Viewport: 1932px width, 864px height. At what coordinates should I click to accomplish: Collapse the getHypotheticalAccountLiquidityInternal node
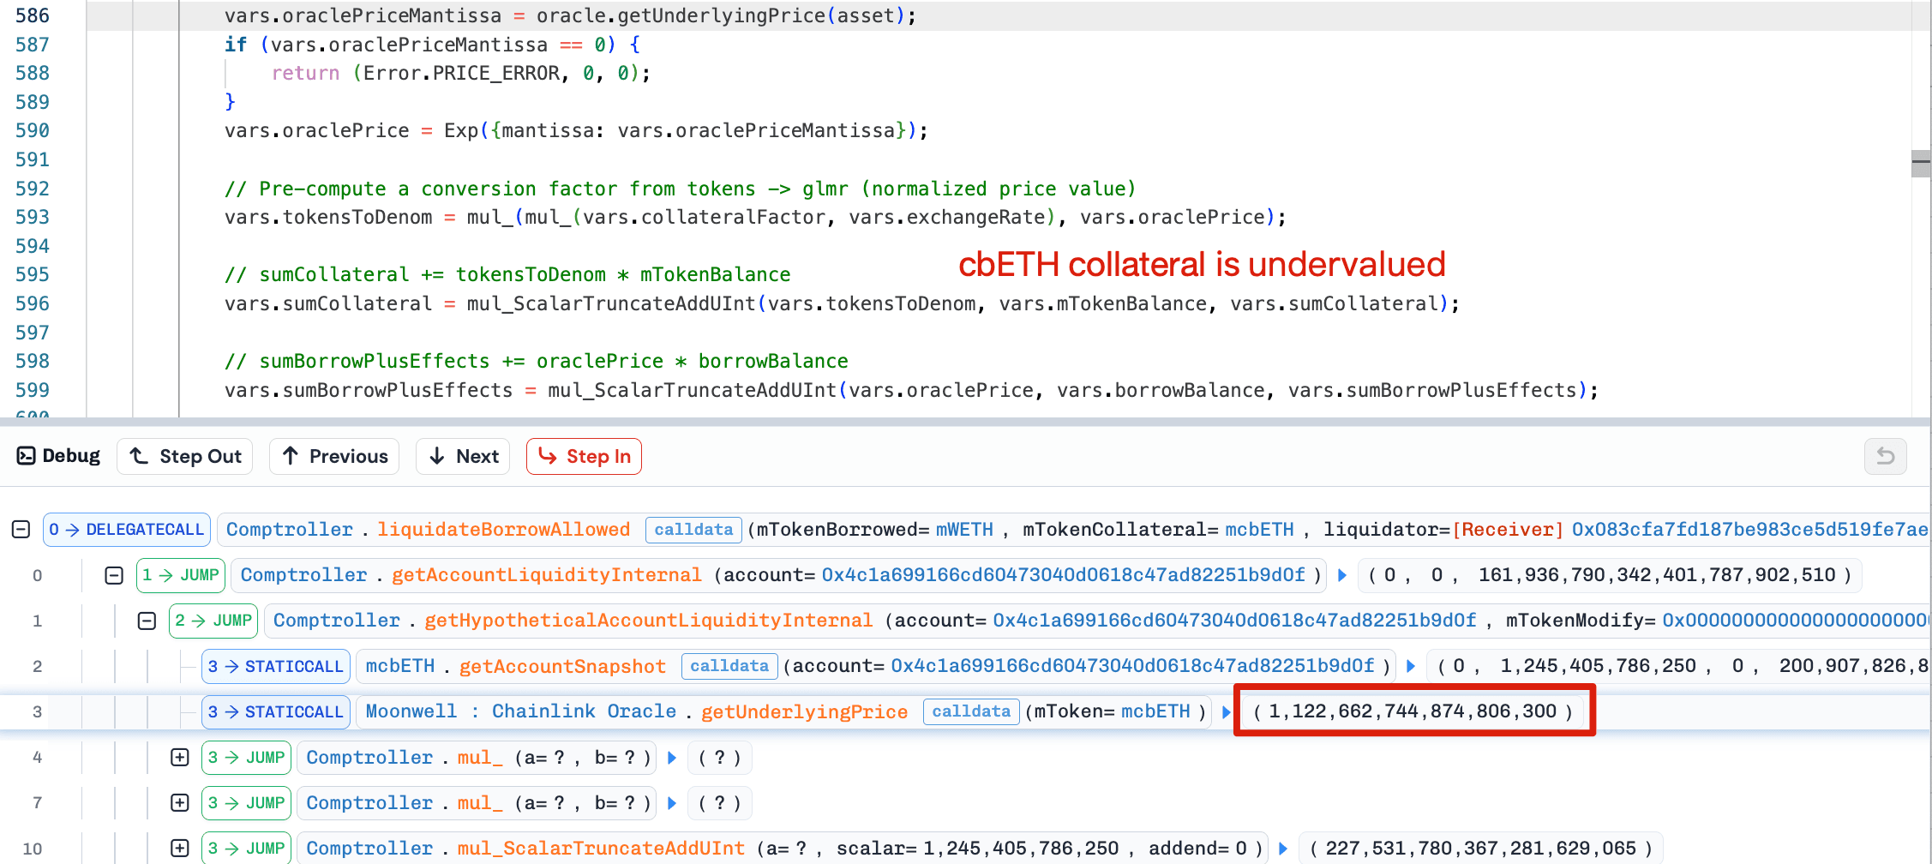[x=147, y=621]
